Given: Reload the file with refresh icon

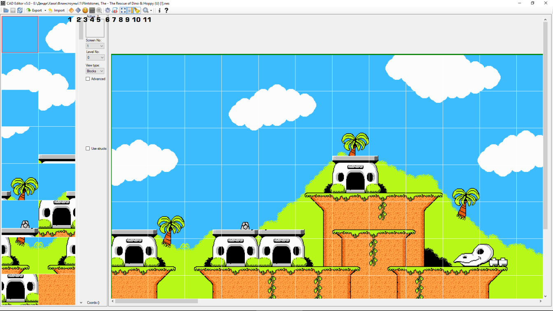Looking at the screenshot, I should pos(19,10).
